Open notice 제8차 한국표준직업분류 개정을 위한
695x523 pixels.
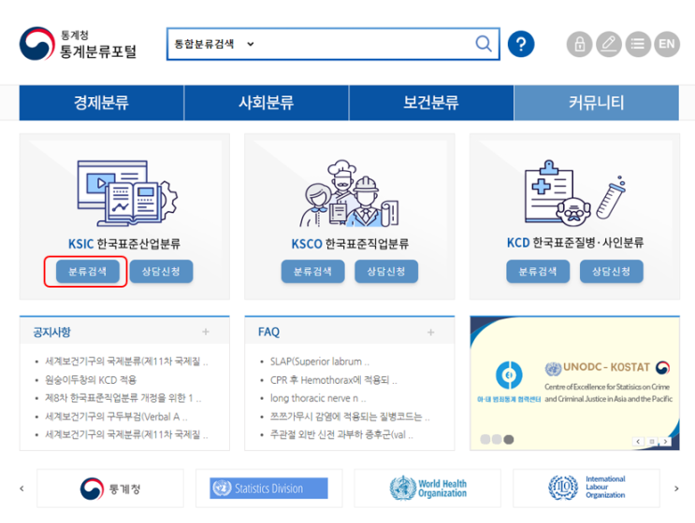(123, 398)
